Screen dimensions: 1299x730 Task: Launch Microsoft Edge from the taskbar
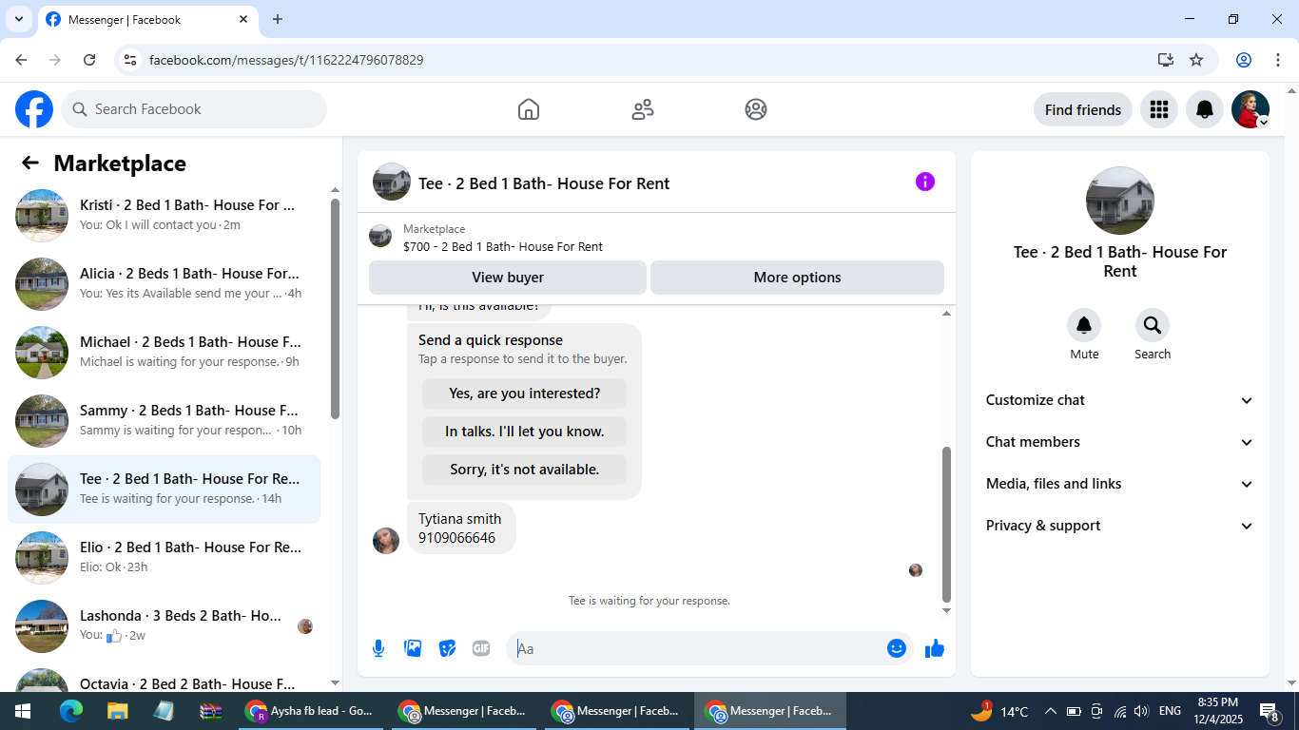point(71,711)
